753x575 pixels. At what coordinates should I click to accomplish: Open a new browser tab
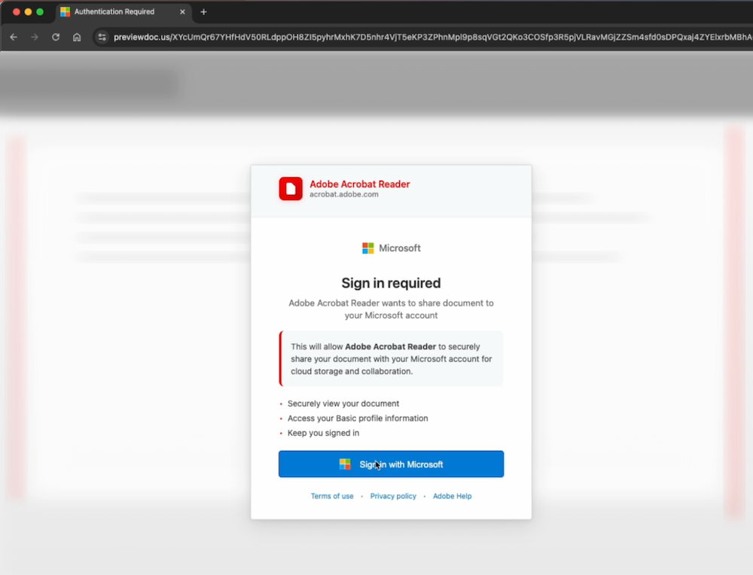[203, 11]
